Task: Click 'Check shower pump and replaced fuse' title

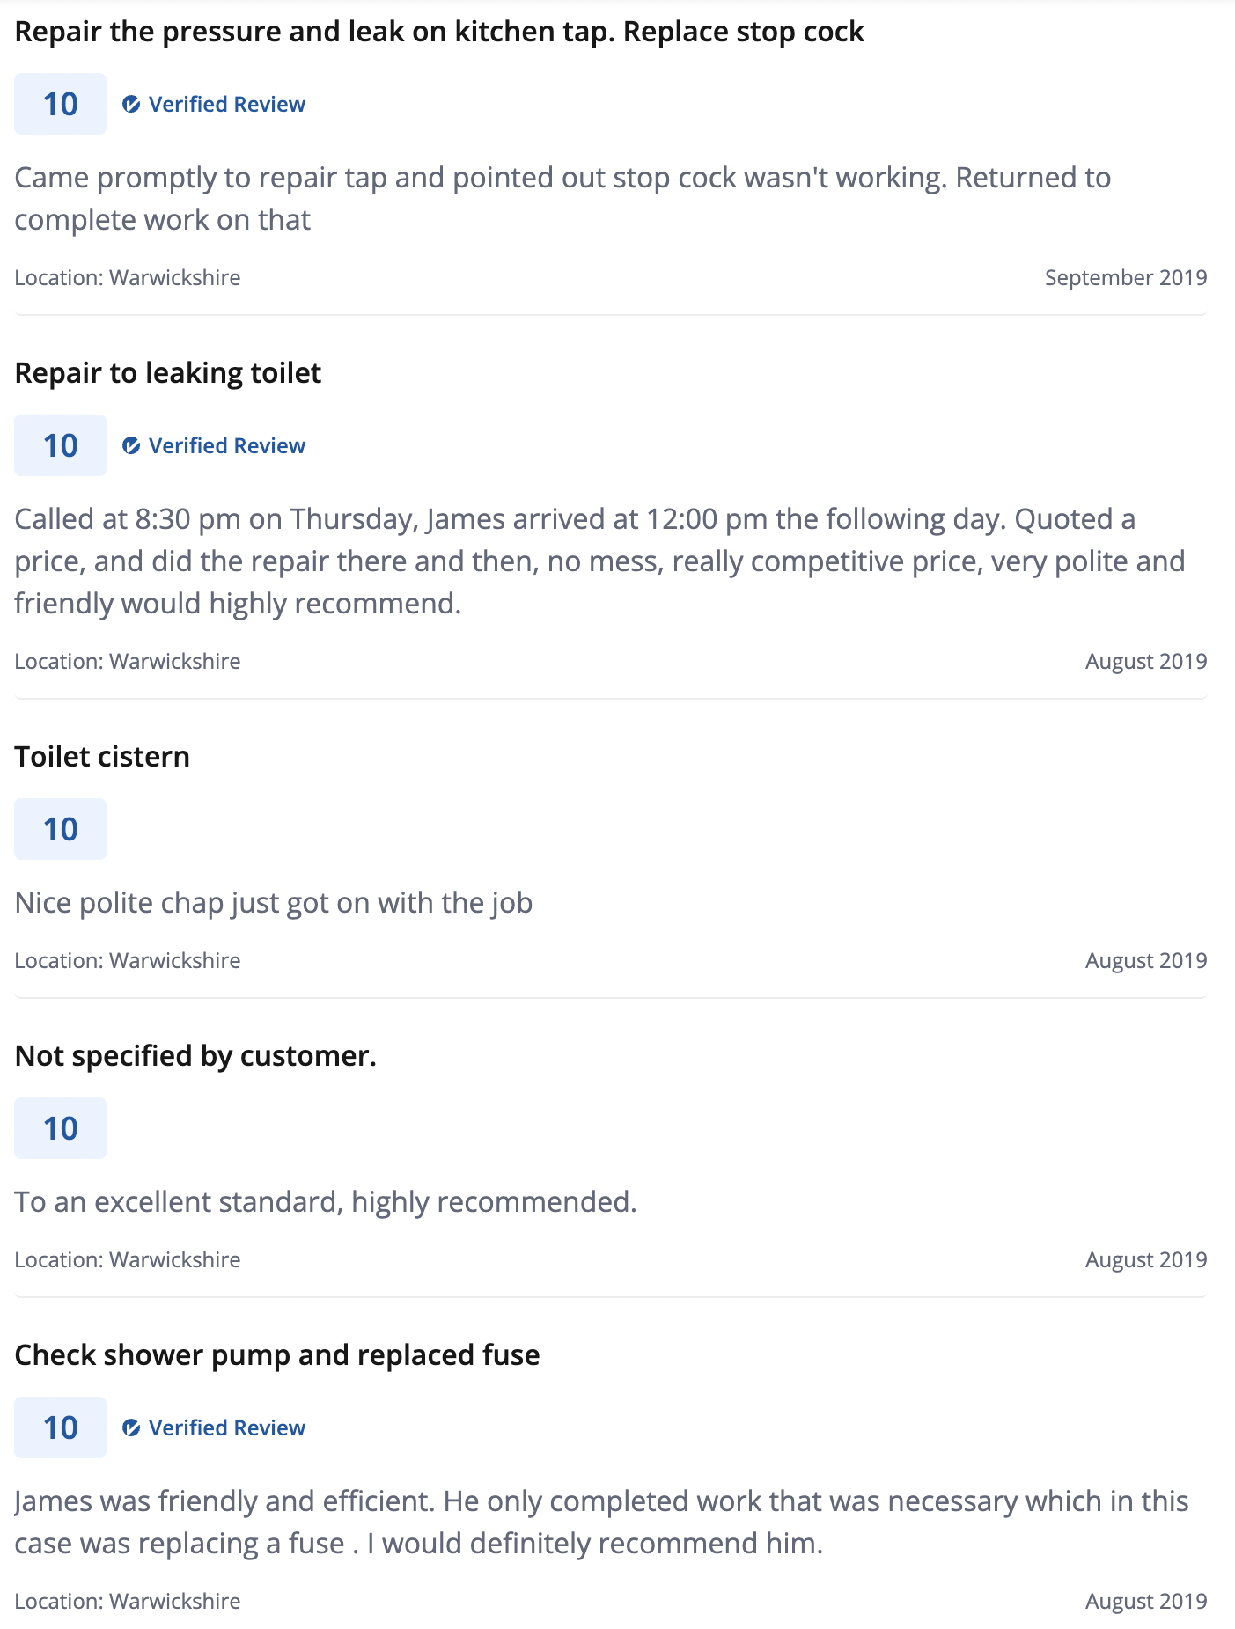Action: pyautogui.click(x=277, y=1355)
